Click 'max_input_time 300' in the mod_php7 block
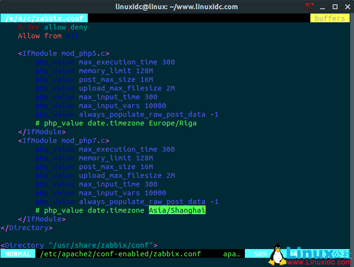Viewport: 354px width, 267px height. coord(118,184)
